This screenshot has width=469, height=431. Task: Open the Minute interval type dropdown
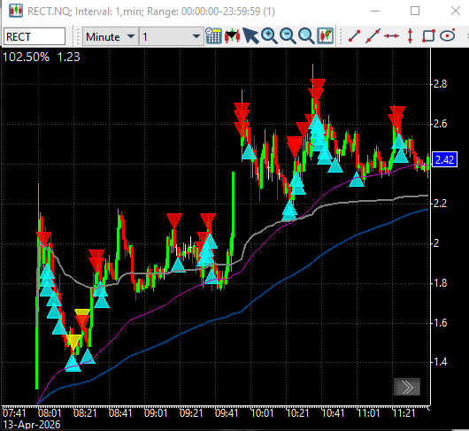tap(111, 36)
